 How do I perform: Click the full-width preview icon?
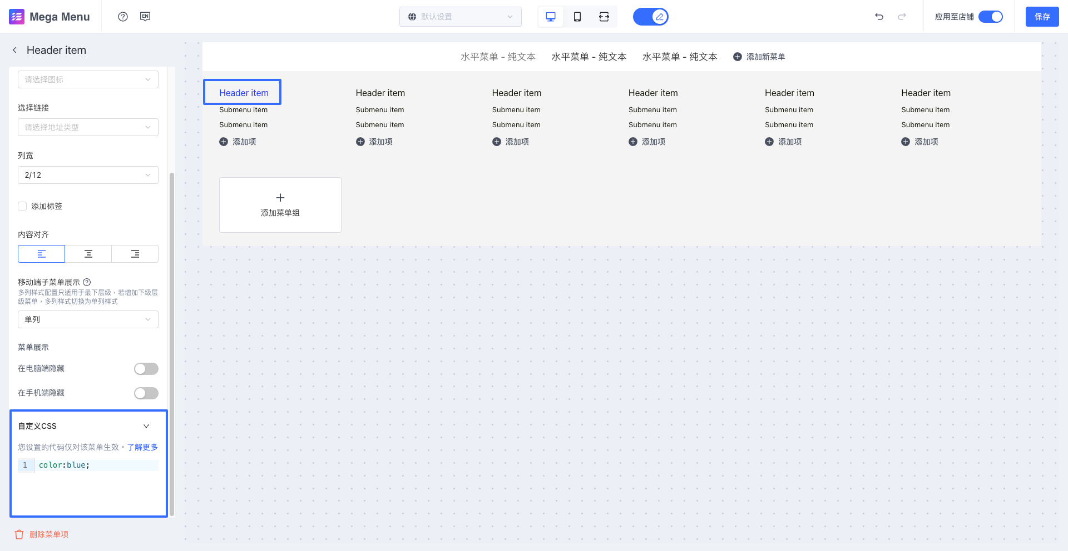[604, 17]
